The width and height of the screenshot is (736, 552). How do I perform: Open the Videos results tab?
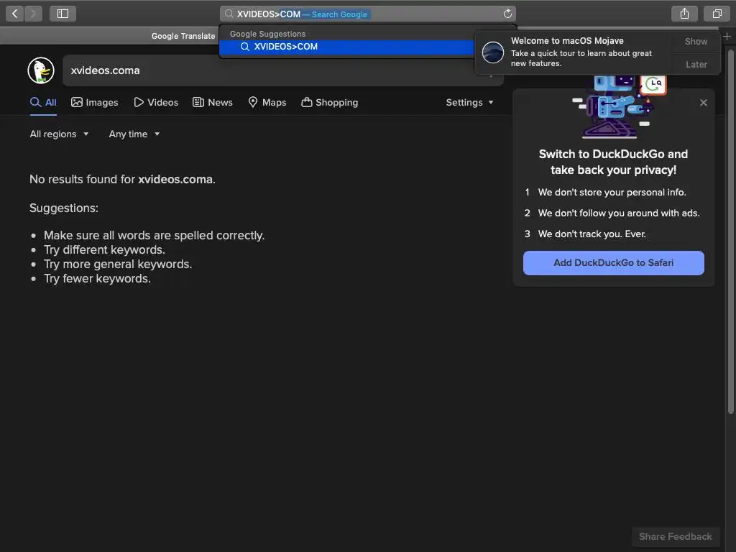pos(156,102)
